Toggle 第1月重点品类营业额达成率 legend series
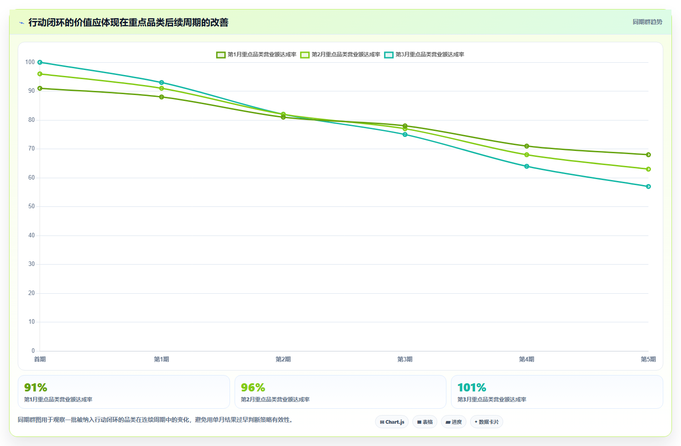The width and height of the screenshot is (681, 446). tap(256, 55)
